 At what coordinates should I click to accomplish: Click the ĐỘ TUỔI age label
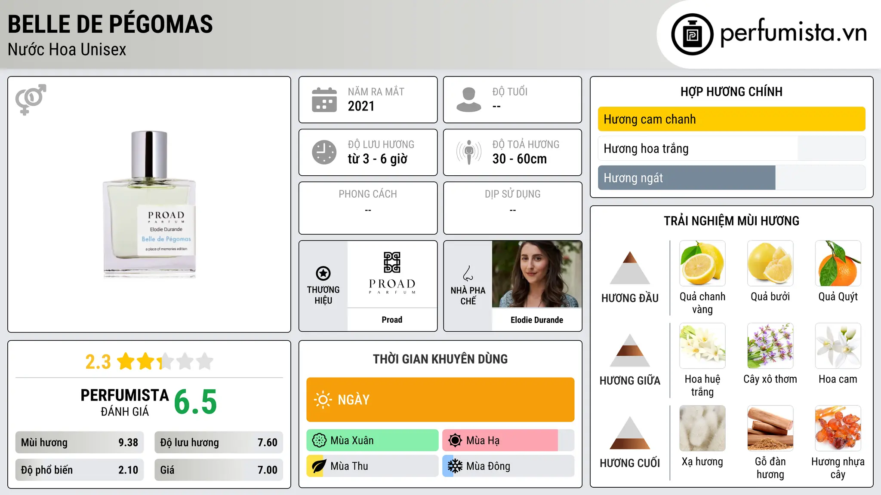coord(510,92)
